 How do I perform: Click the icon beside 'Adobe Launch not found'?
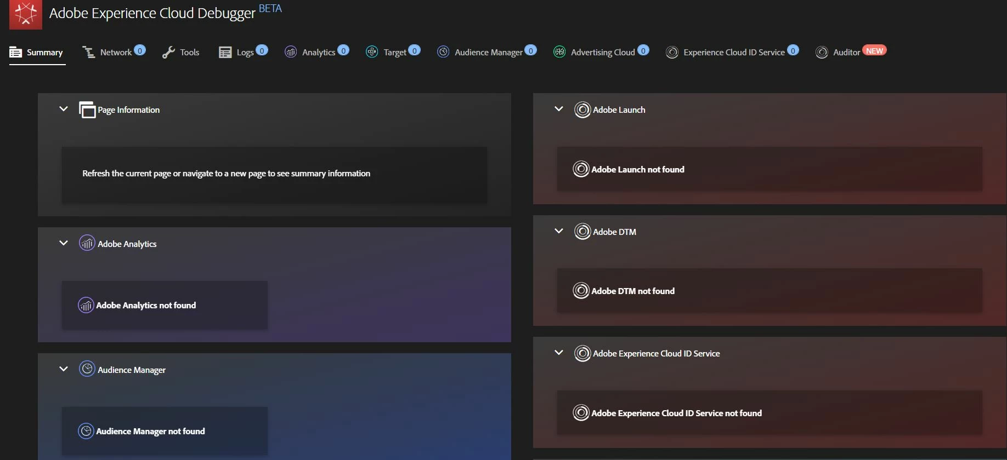pyautogui.click(x=581, y=169)
